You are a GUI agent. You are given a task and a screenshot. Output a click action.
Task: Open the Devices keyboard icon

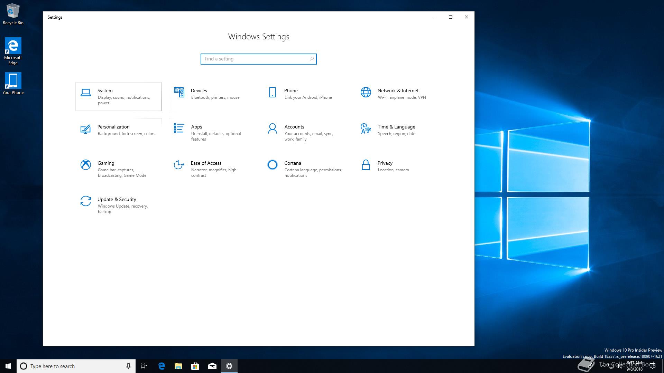pyautogui.click(x=179, y=92)
